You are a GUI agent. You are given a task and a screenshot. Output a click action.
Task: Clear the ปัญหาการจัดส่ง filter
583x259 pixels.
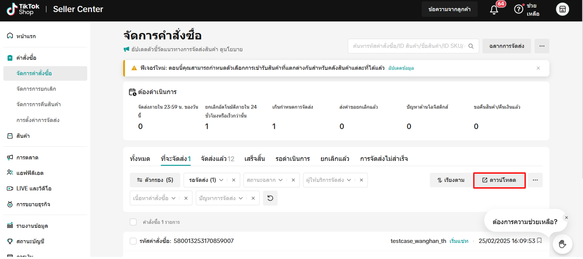(253, 198)
